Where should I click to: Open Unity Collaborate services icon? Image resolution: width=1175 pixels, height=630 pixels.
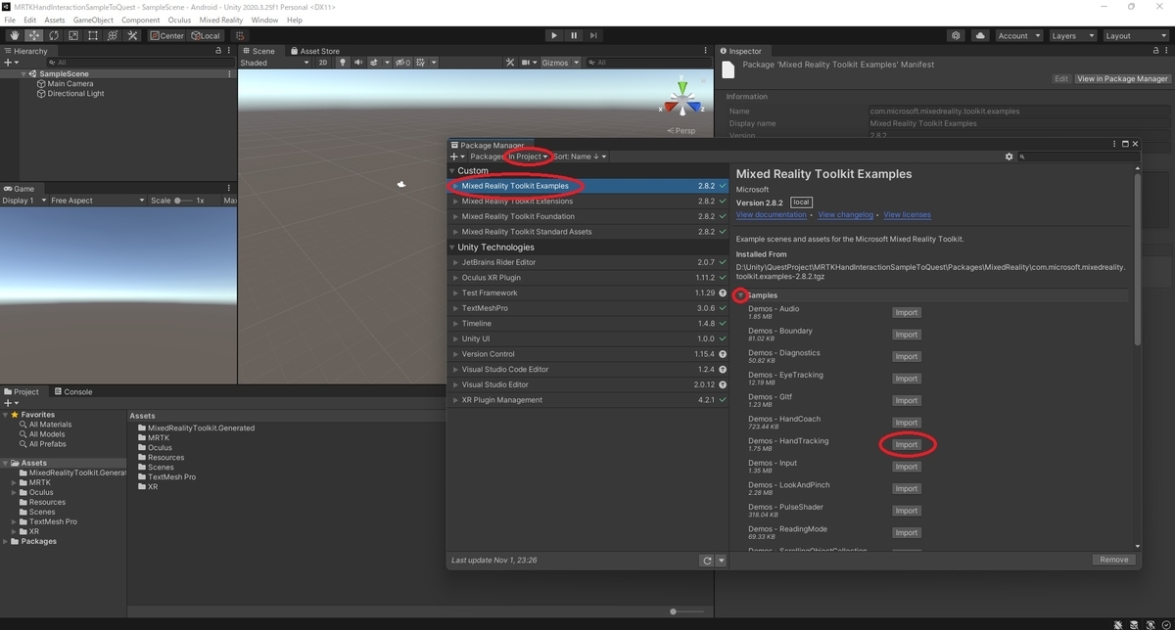(x=956, y=36)
